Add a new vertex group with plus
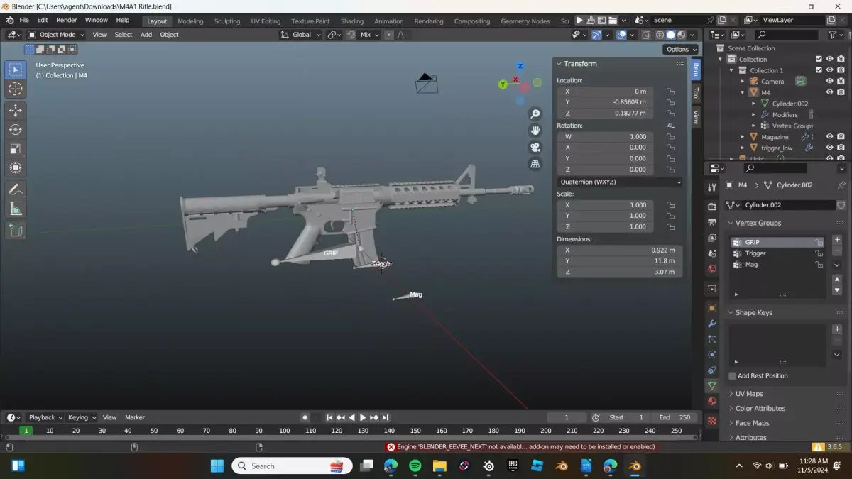This screenshot has height=479, width=852. (x=837, y=240)
